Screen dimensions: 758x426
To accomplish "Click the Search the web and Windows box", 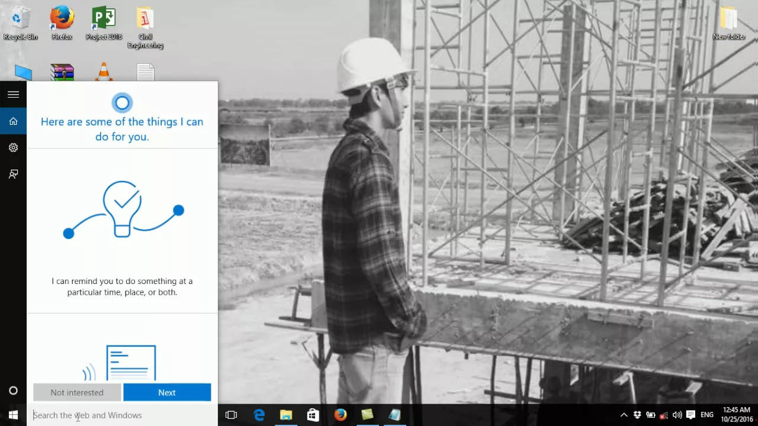I will pyautogui.click(x=122, y=415).
